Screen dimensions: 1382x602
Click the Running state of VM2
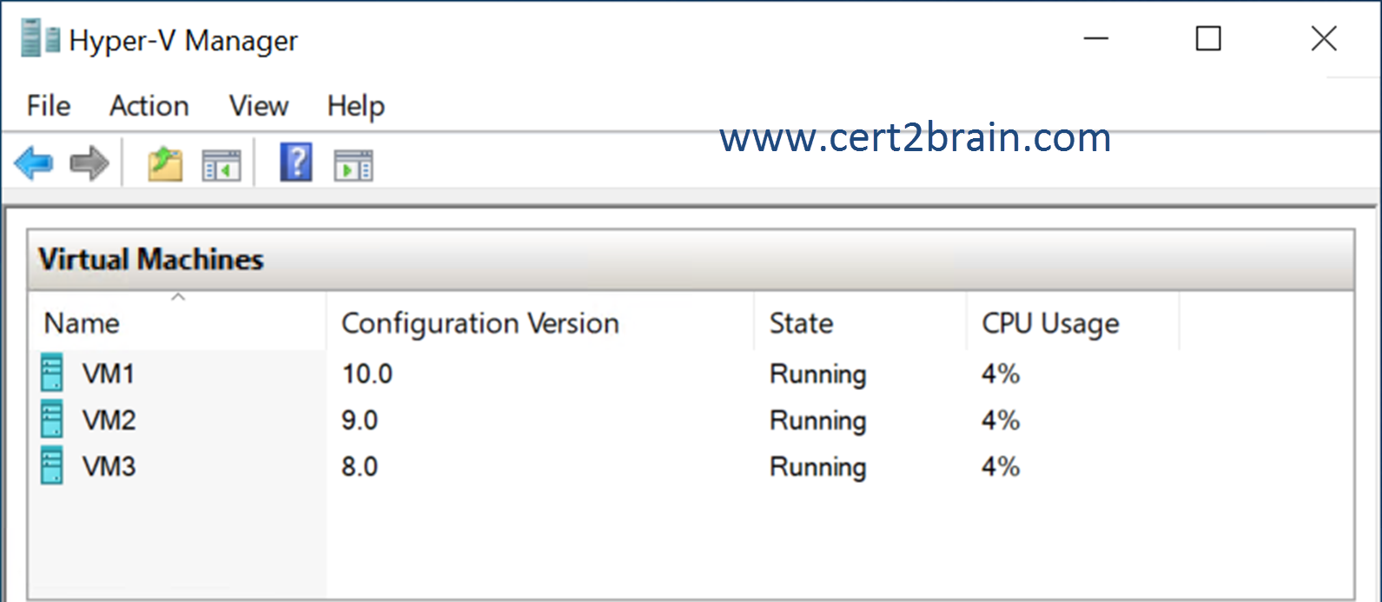click(x=818, y=421)
